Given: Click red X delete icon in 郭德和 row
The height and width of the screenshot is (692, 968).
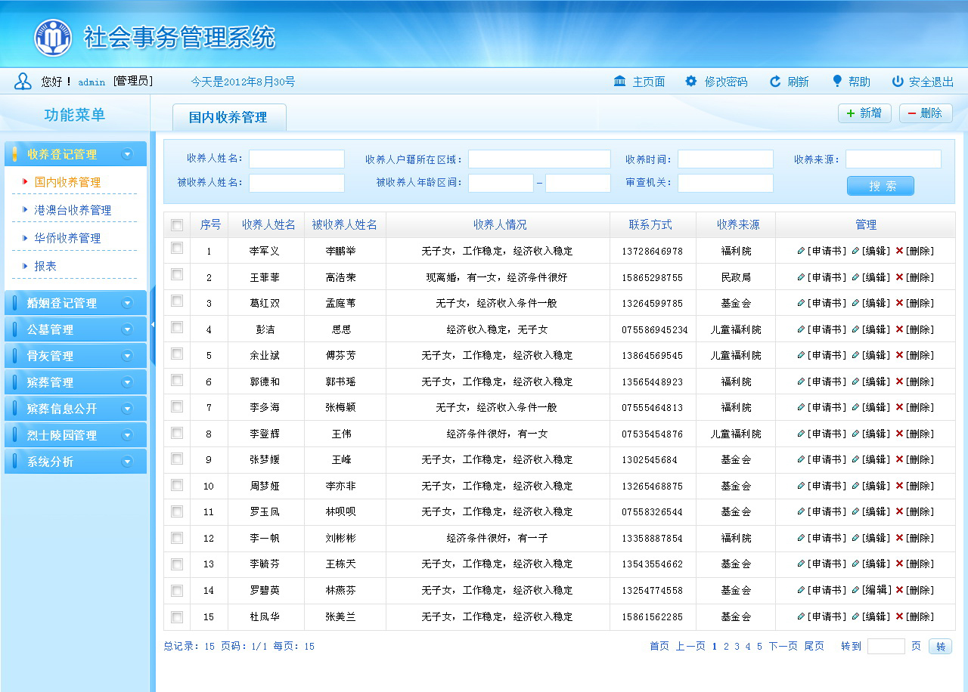Looking at the screenshot, I should pos(899,382).
